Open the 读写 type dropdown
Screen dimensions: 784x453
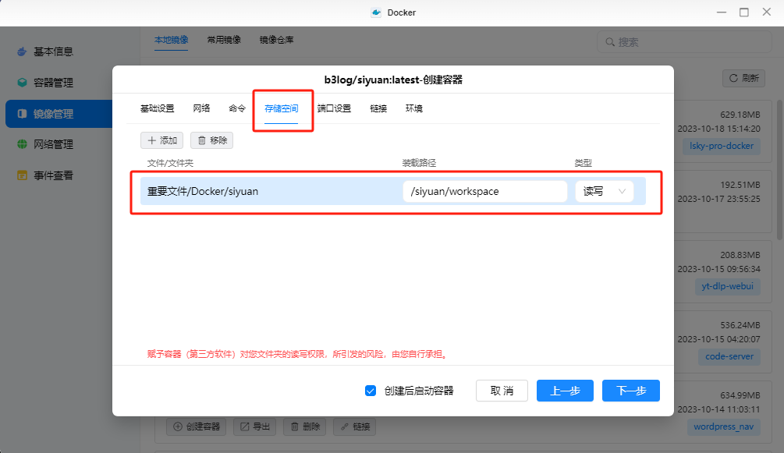[x=604, y=191]
